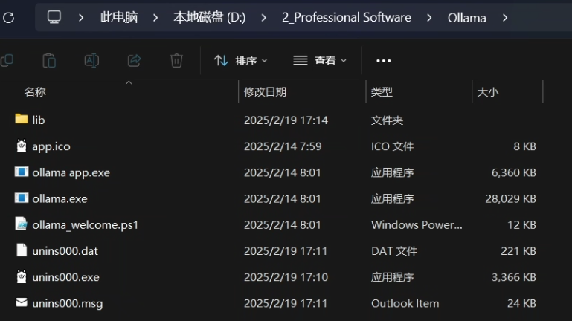Select the ollama app.exe file icon
This screenshot has width=572, height=321.
(x=22, y=172)
